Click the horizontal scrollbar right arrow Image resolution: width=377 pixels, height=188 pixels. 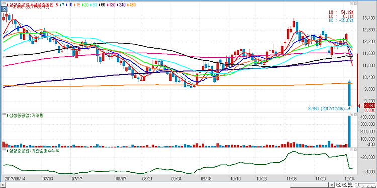[332, 185]
